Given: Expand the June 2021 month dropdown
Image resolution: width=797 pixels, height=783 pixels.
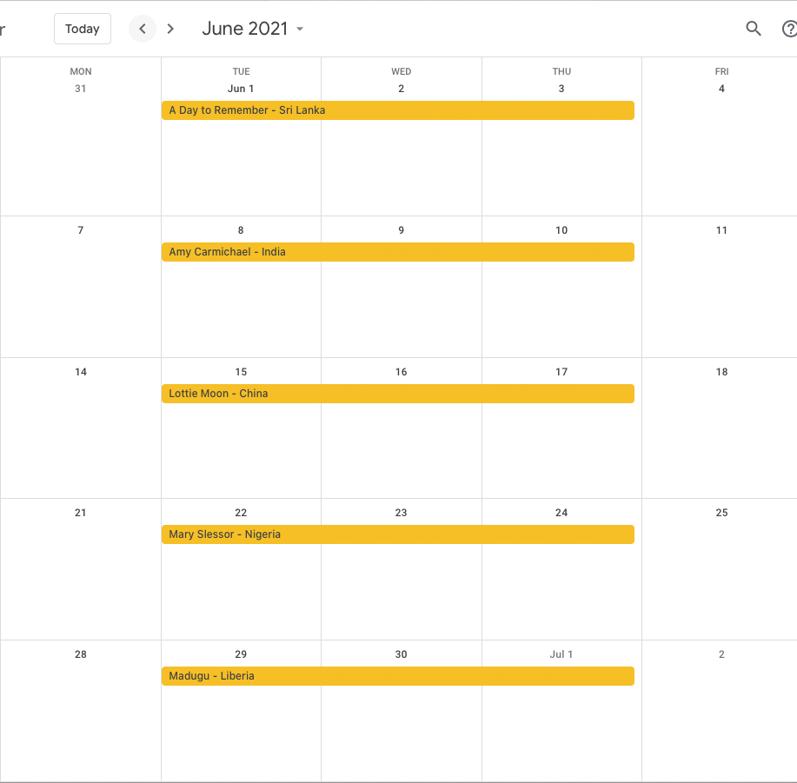Looking at the screenshot, I should click(x=253, y=29).
